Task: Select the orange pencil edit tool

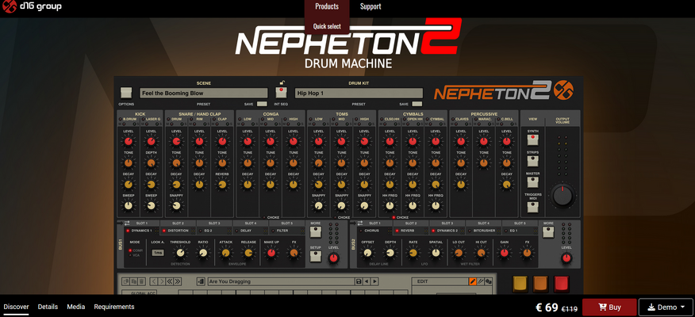Action: pyautogui.click(x=473, y=281)
